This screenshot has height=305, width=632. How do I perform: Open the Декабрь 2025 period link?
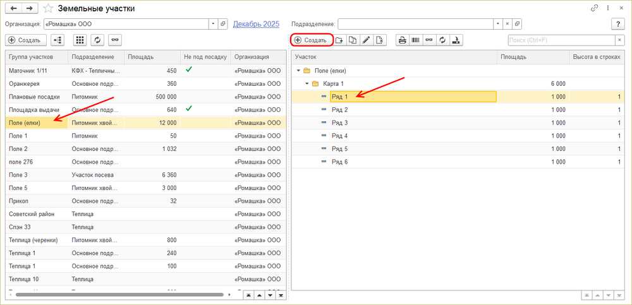(256, 24)
